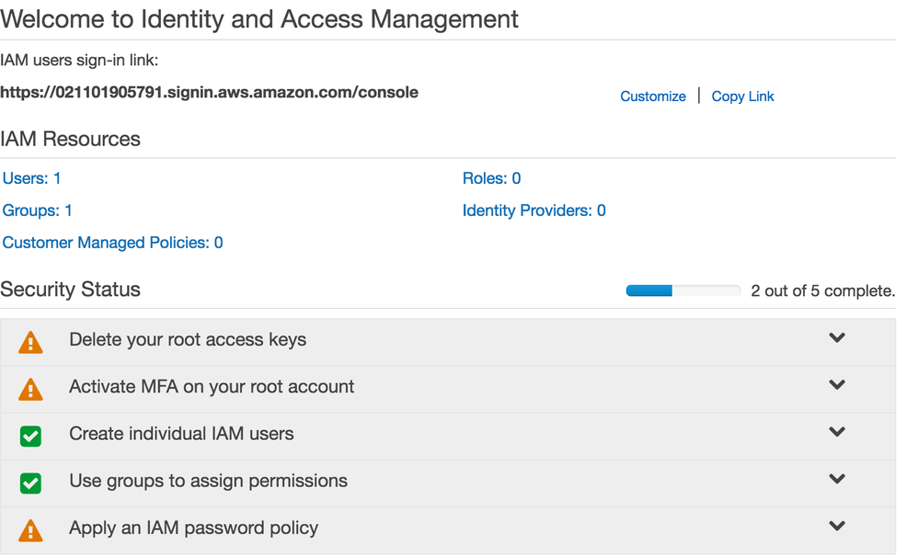Open the Roles: 0 resource link

tap(491, 178)
